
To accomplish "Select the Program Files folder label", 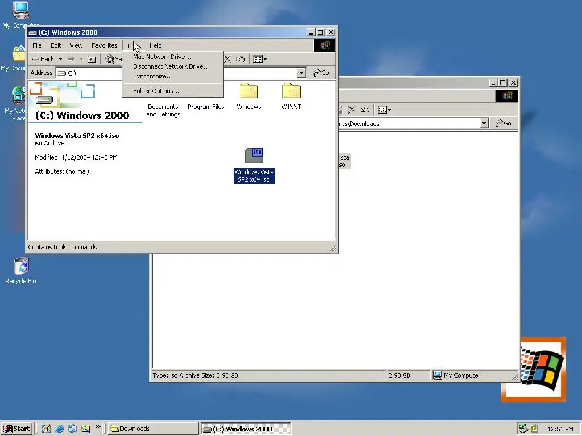I will pos(206,107).
